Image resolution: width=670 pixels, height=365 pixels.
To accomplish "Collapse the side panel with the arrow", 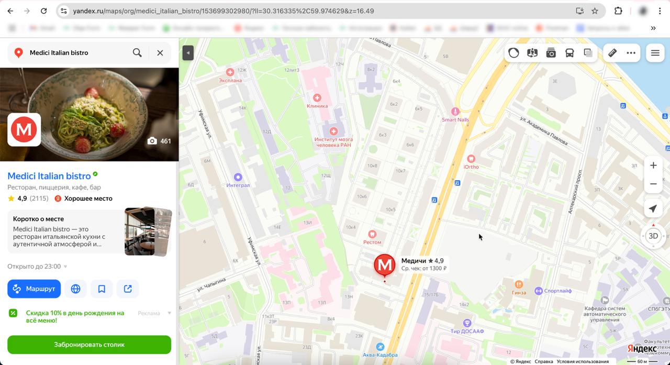I will point(188,52).
